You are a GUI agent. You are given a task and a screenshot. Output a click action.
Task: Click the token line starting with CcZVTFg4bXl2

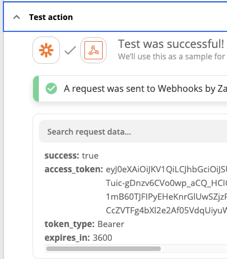pos(167,211)
